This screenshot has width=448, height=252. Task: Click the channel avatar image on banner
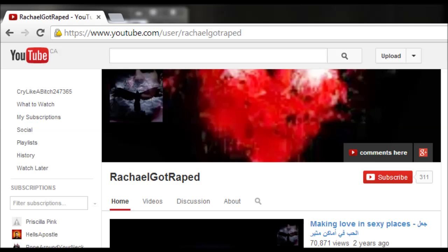136,96
